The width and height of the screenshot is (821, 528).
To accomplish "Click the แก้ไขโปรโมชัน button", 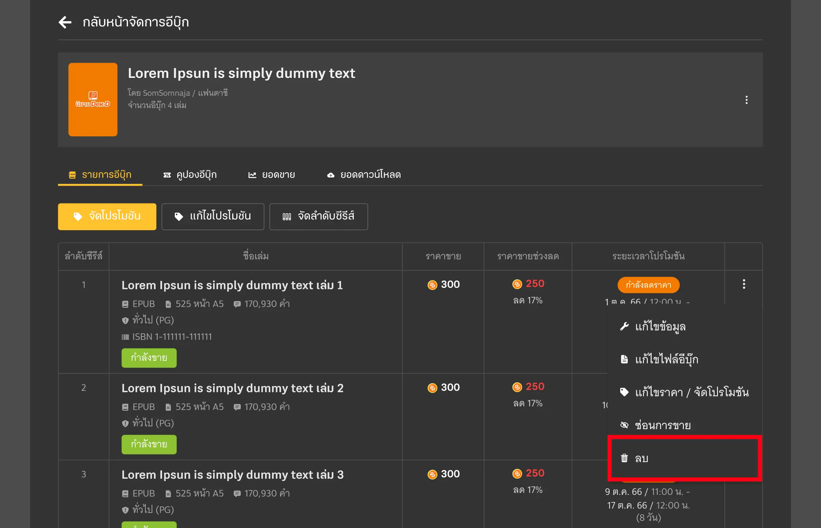I will [x=213, y=216].
